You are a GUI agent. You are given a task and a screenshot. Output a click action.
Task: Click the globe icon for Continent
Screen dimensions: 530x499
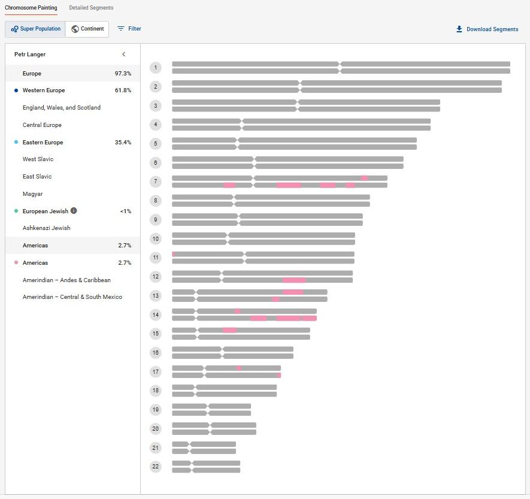pyautogui.click(x=75, y=29)
